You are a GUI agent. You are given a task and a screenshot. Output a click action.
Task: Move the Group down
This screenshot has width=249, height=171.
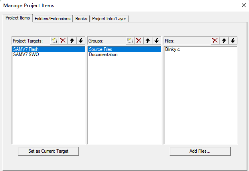tap(156, 41)
